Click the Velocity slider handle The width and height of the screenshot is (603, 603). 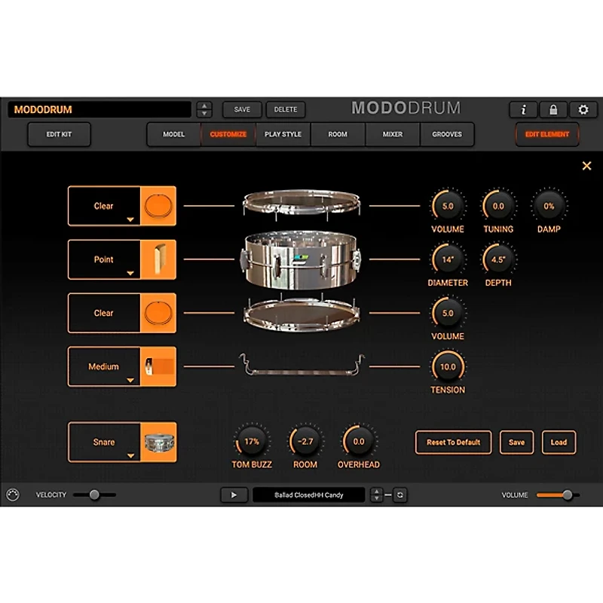pyautogui.click(x=94, y=494)
